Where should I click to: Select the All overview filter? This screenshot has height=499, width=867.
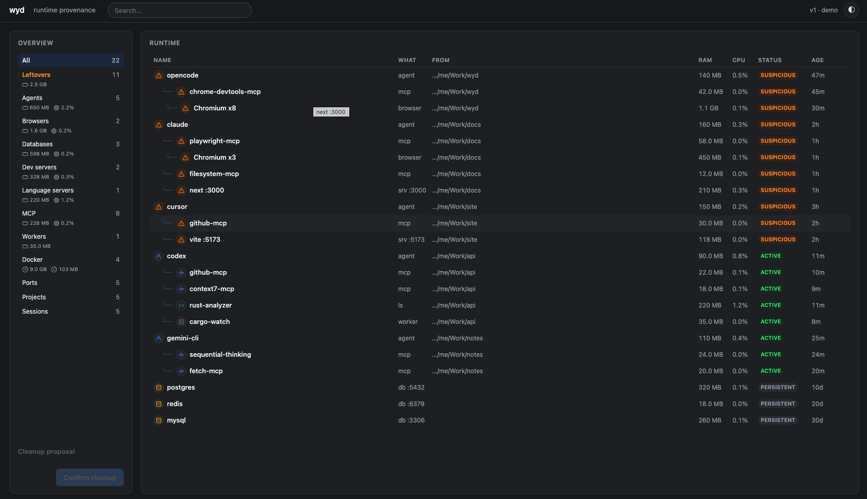[71, 61]
